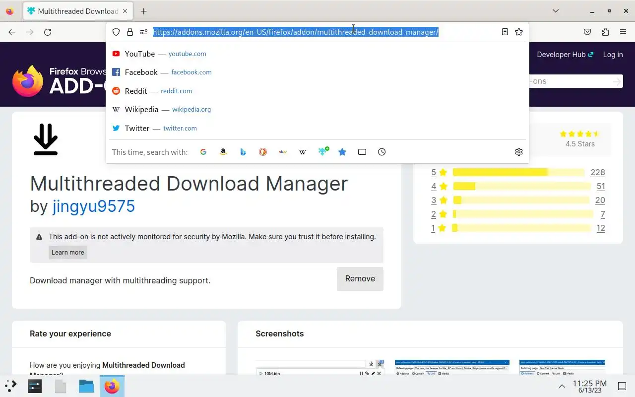Open 12 one-star reviews count
Image resolution: width=635 pixels, height=397 pixels.
tap(601, 228)
